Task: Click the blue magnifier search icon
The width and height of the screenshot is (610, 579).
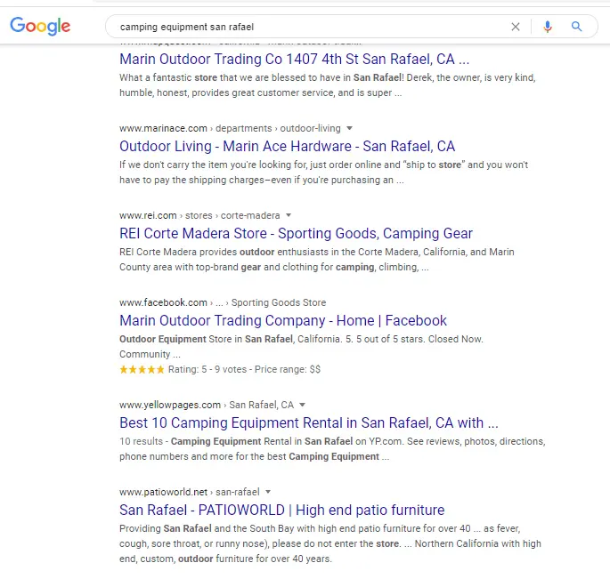Action: click(576, 27)
